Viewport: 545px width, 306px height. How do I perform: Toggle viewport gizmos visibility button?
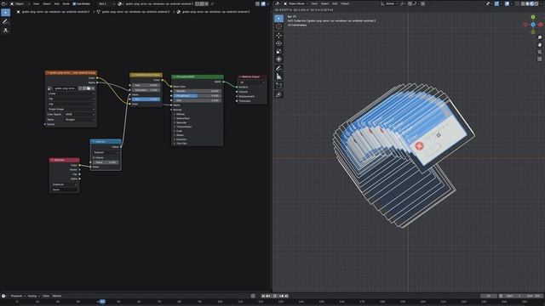(496, 3)
